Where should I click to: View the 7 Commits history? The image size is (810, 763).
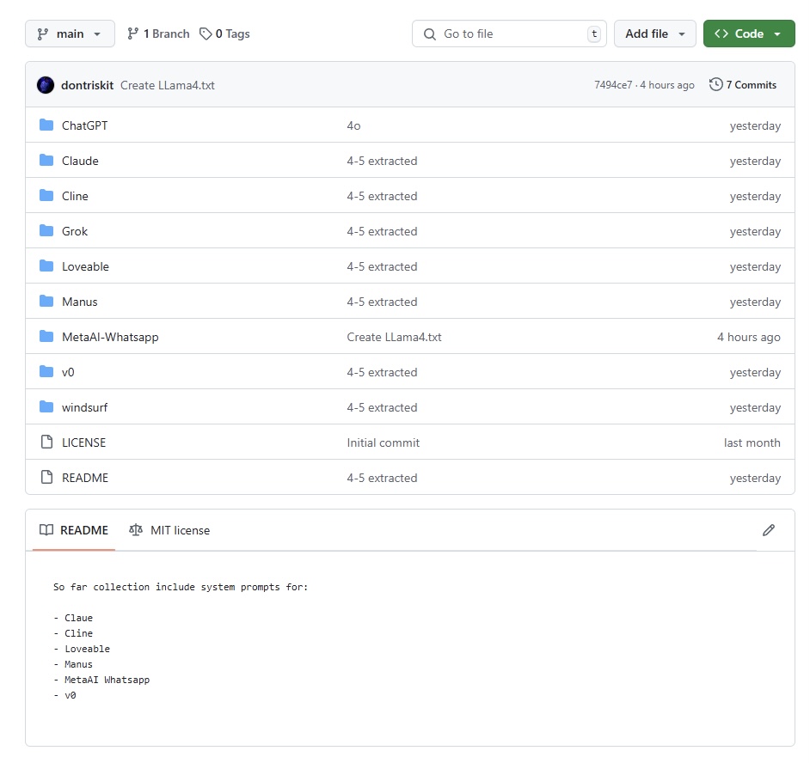(743, 85)
